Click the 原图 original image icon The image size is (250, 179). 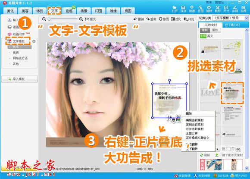(160, 19)
